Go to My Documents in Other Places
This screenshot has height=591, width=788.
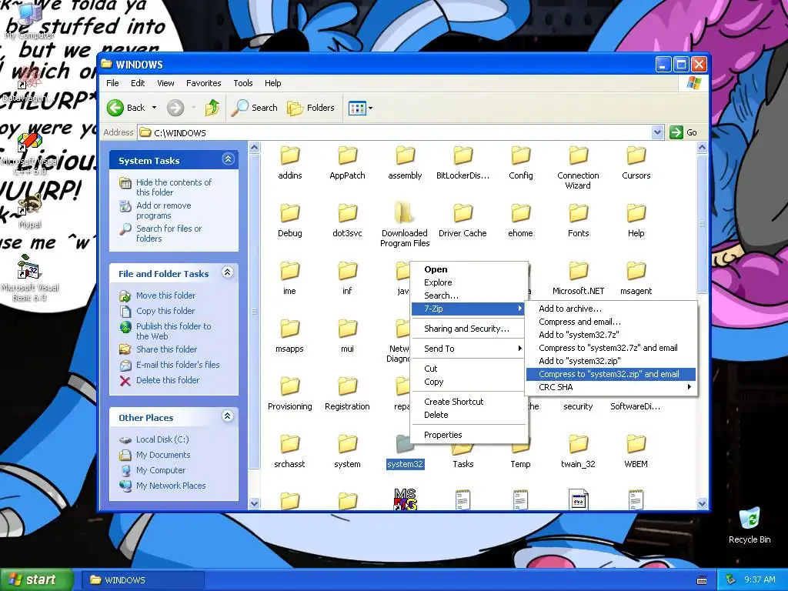163,455
